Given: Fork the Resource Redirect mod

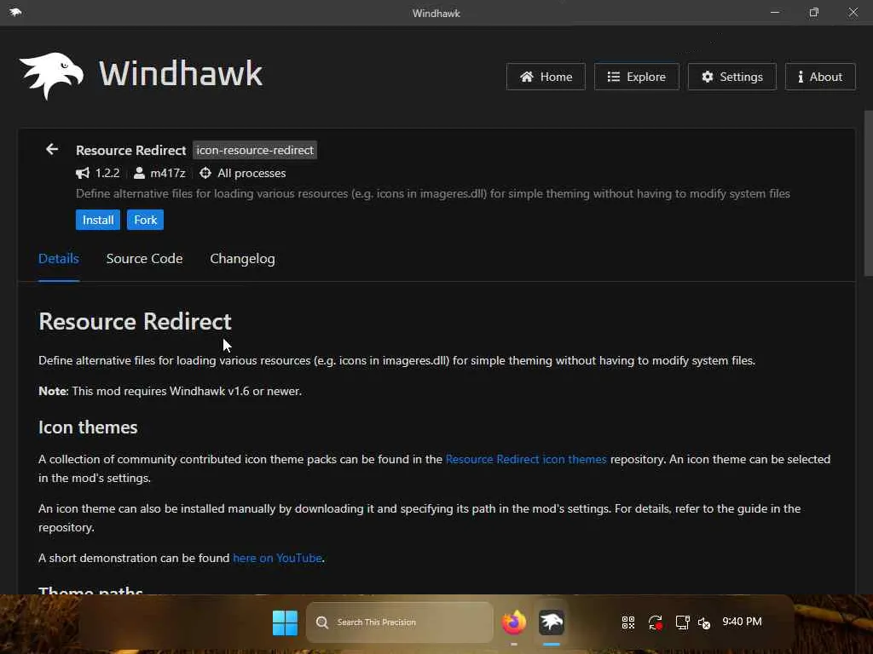Looking at the screenshot, I should click(x=145, y=220).
